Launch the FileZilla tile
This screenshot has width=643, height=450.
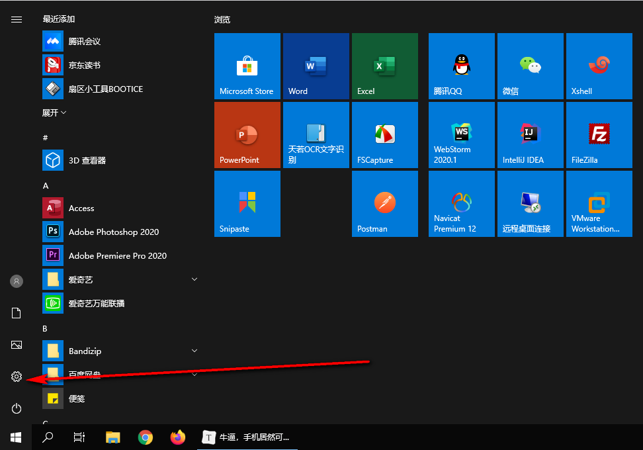coord(599,135)
